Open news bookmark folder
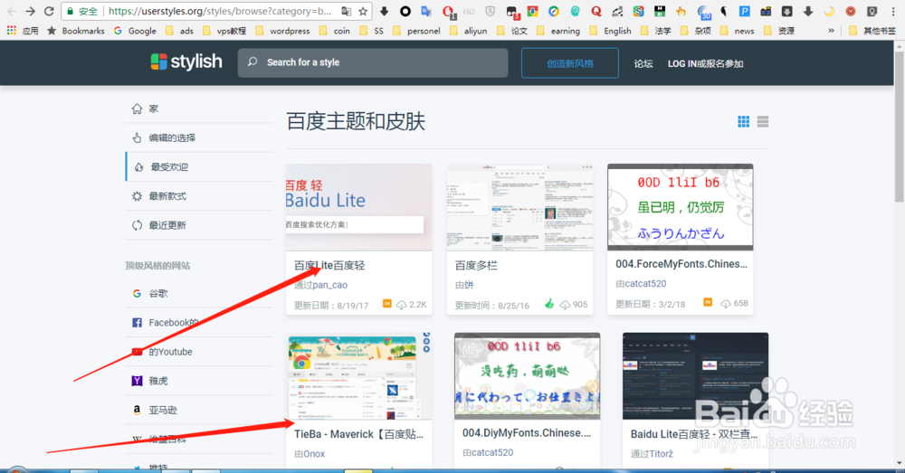 (737, 31)
